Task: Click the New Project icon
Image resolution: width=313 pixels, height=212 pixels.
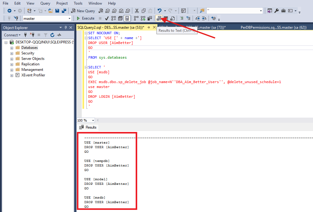Action: (29, 11)
